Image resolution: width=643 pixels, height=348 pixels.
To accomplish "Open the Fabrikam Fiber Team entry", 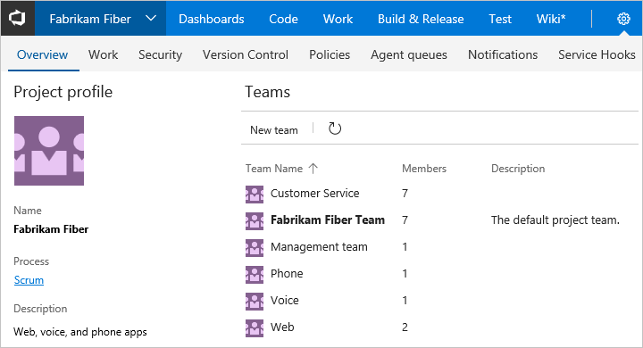I will tap(328, 220).
